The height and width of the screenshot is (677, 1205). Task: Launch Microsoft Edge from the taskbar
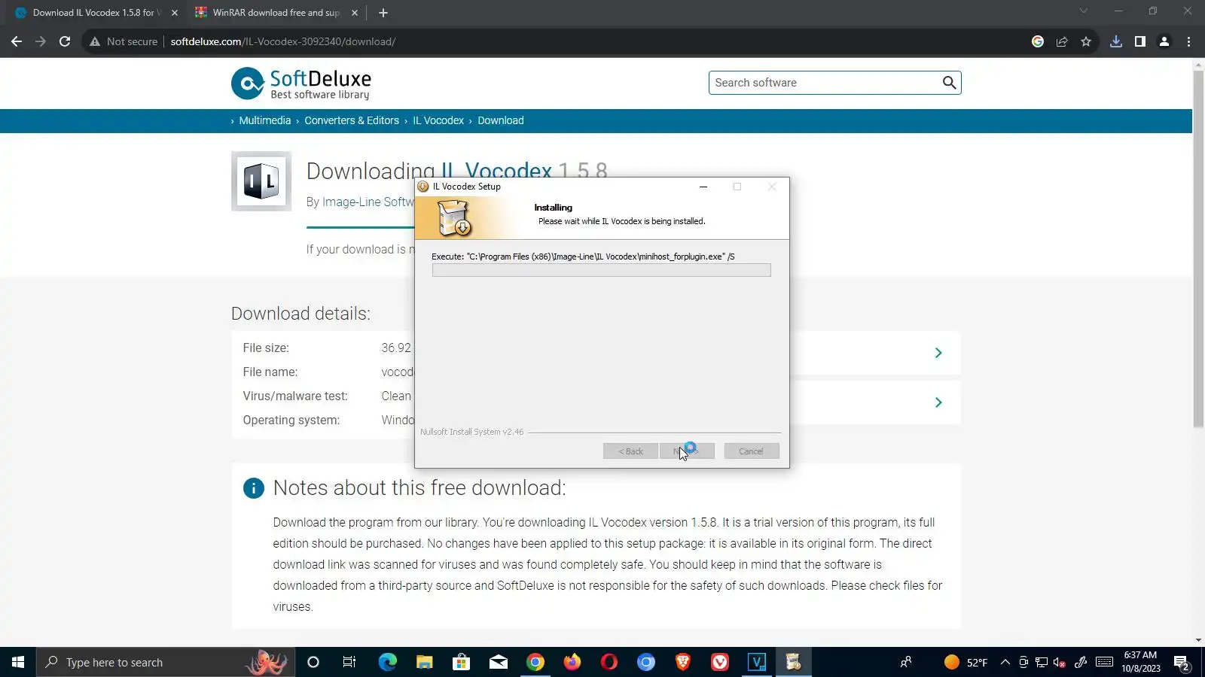(x=387, y=662)
